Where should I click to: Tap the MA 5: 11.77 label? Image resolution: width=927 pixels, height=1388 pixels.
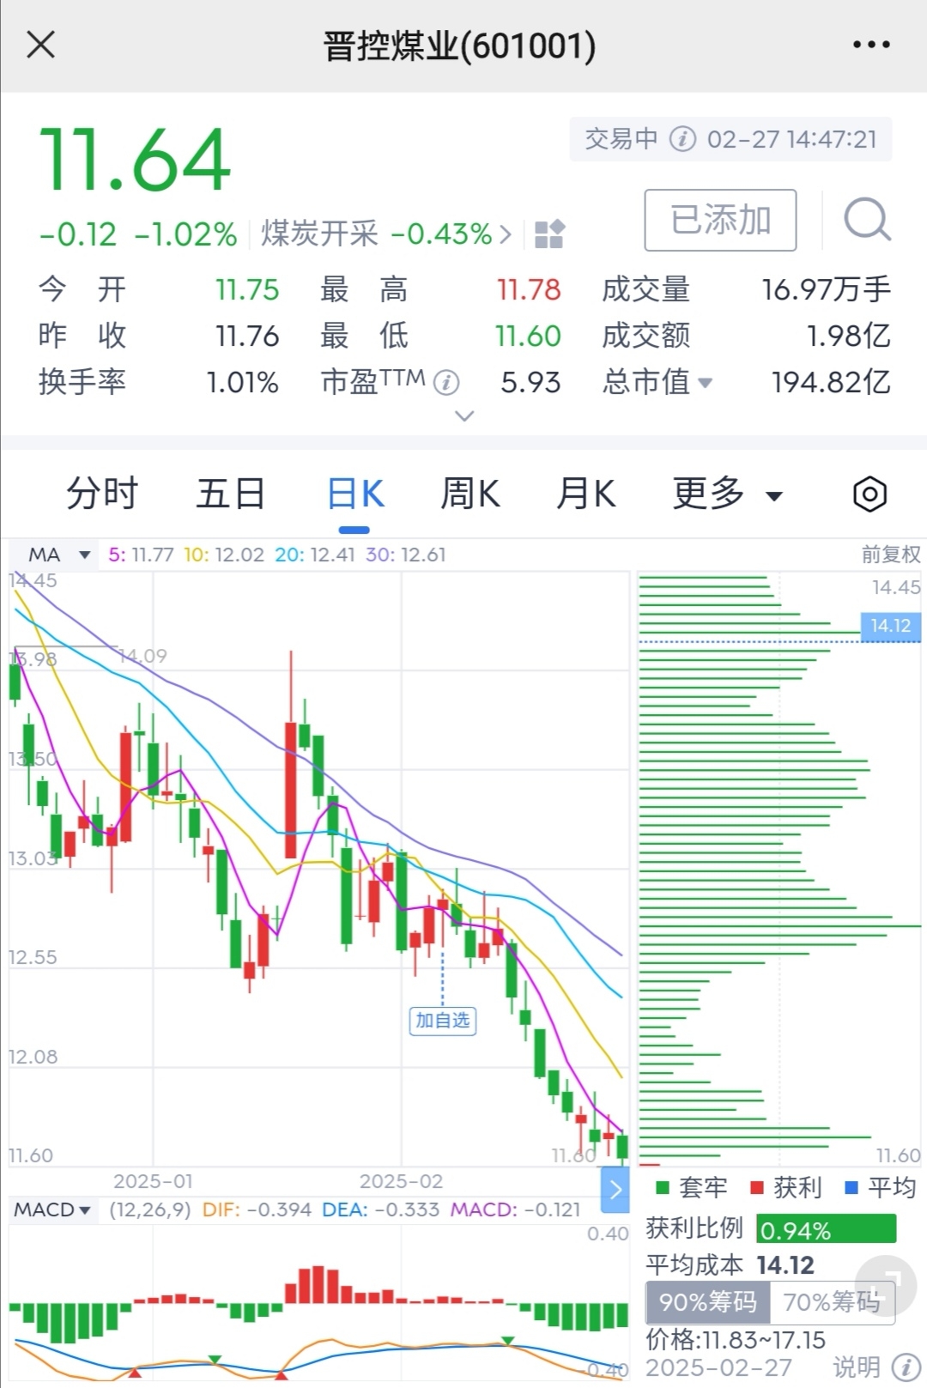point(141,555)
